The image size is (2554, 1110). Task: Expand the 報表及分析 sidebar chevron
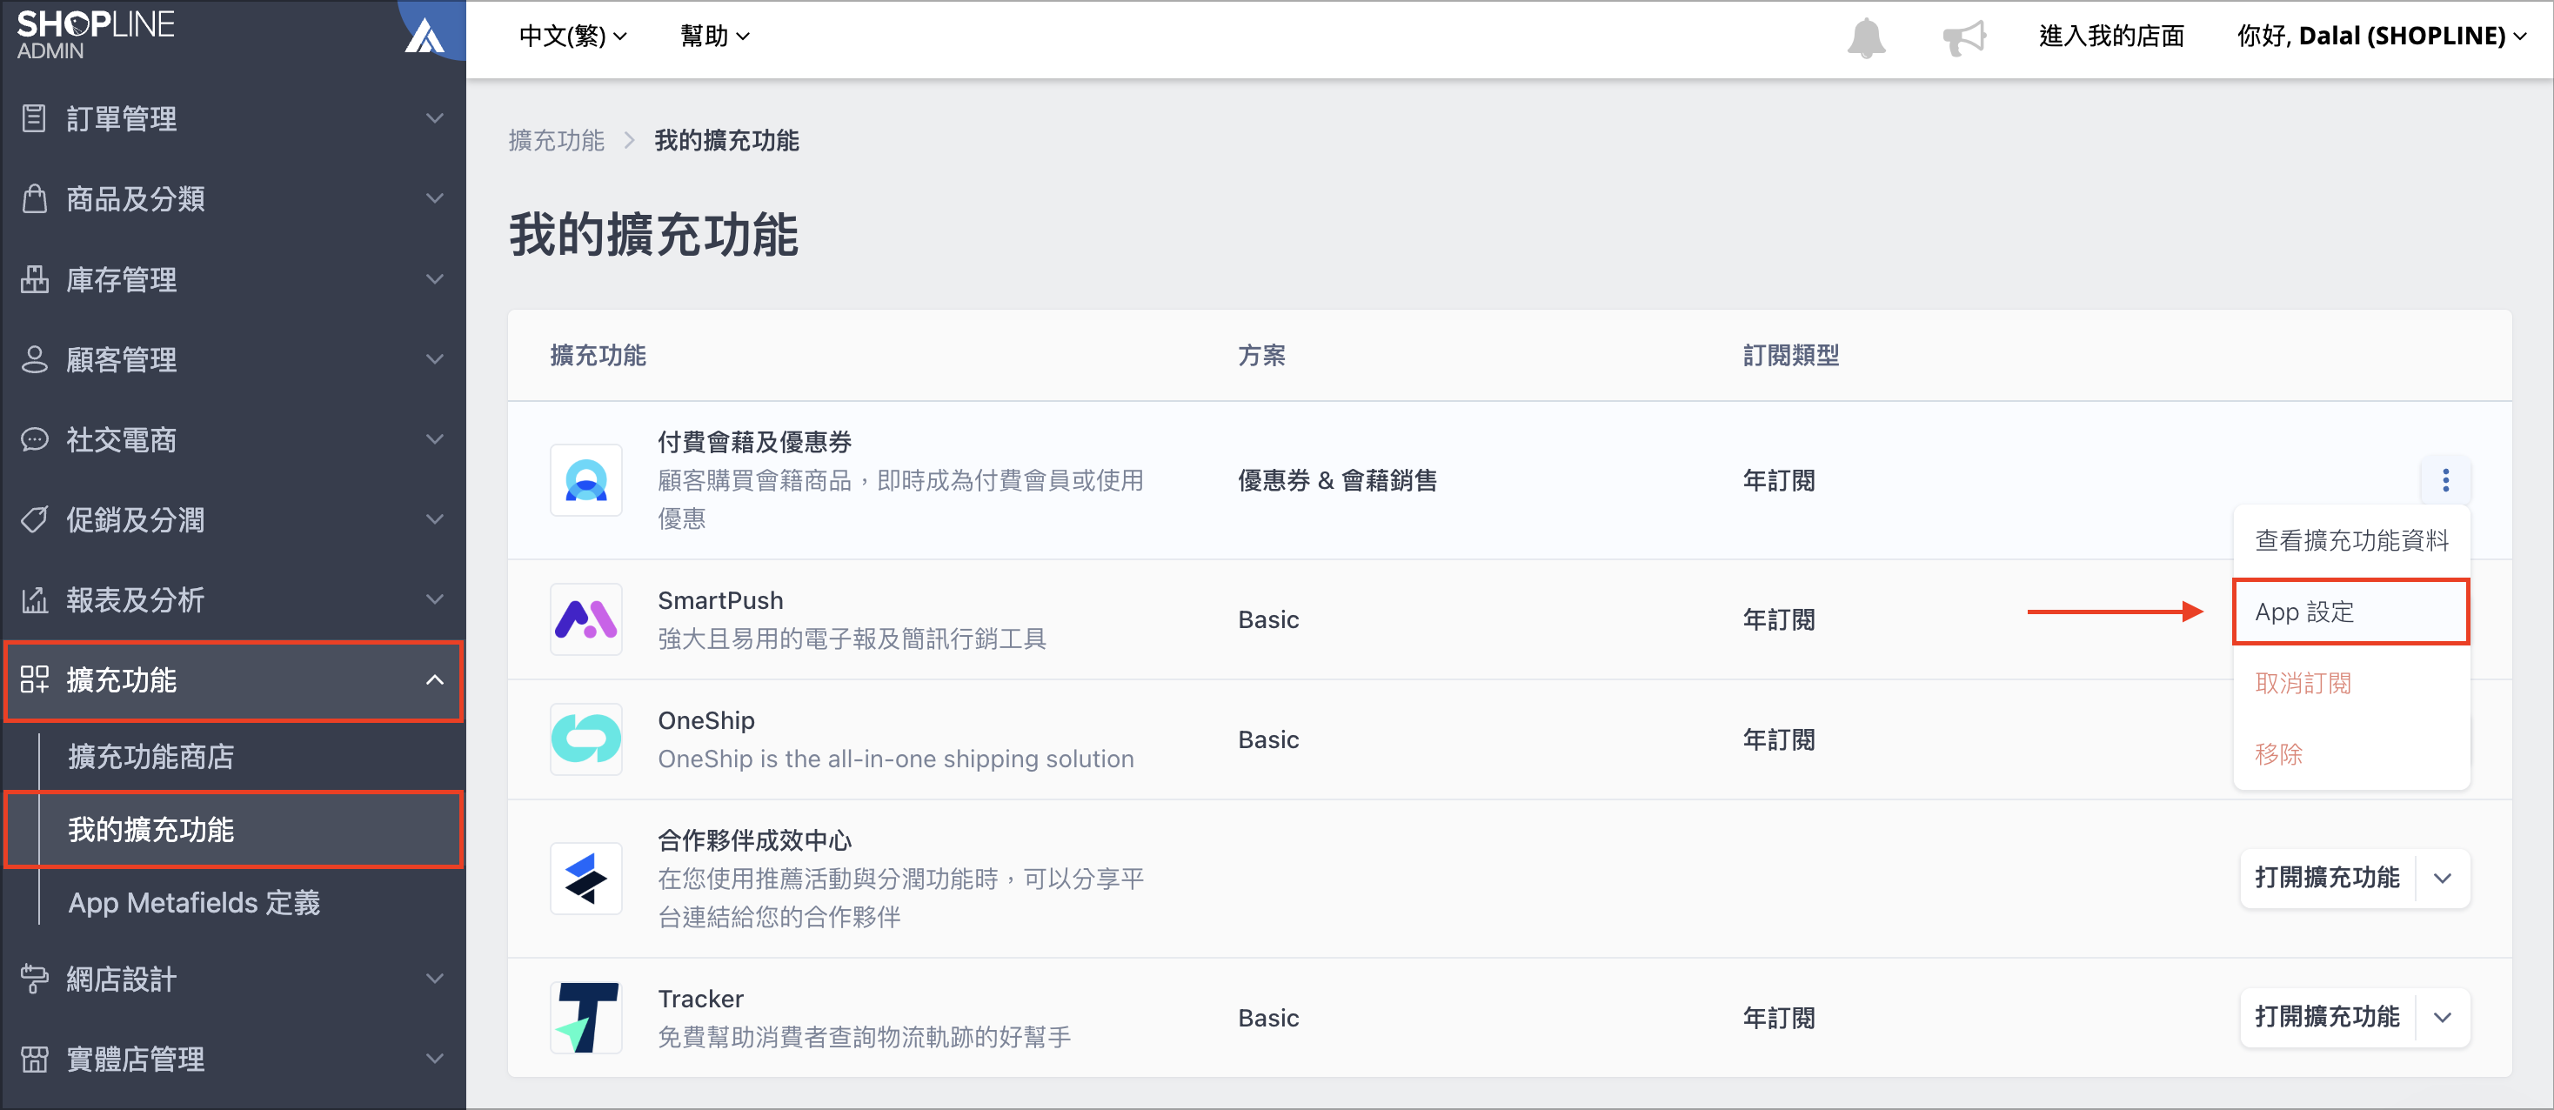[434, 599]
